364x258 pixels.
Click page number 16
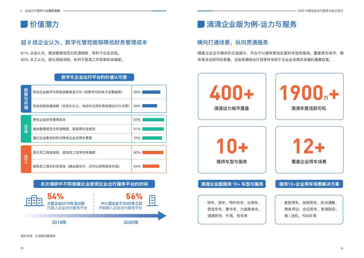click(x=342, y=248)
